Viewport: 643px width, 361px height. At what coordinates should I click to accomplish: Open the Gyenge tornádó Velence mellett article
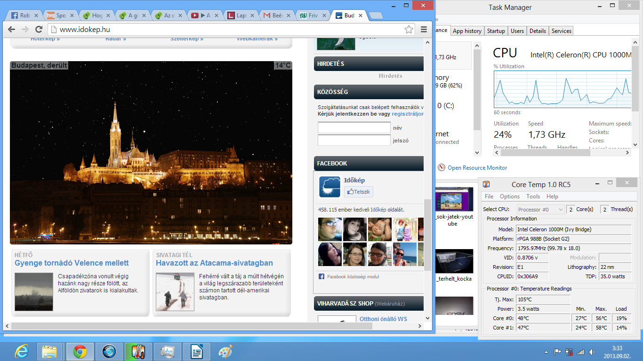[x=72, y=263]
